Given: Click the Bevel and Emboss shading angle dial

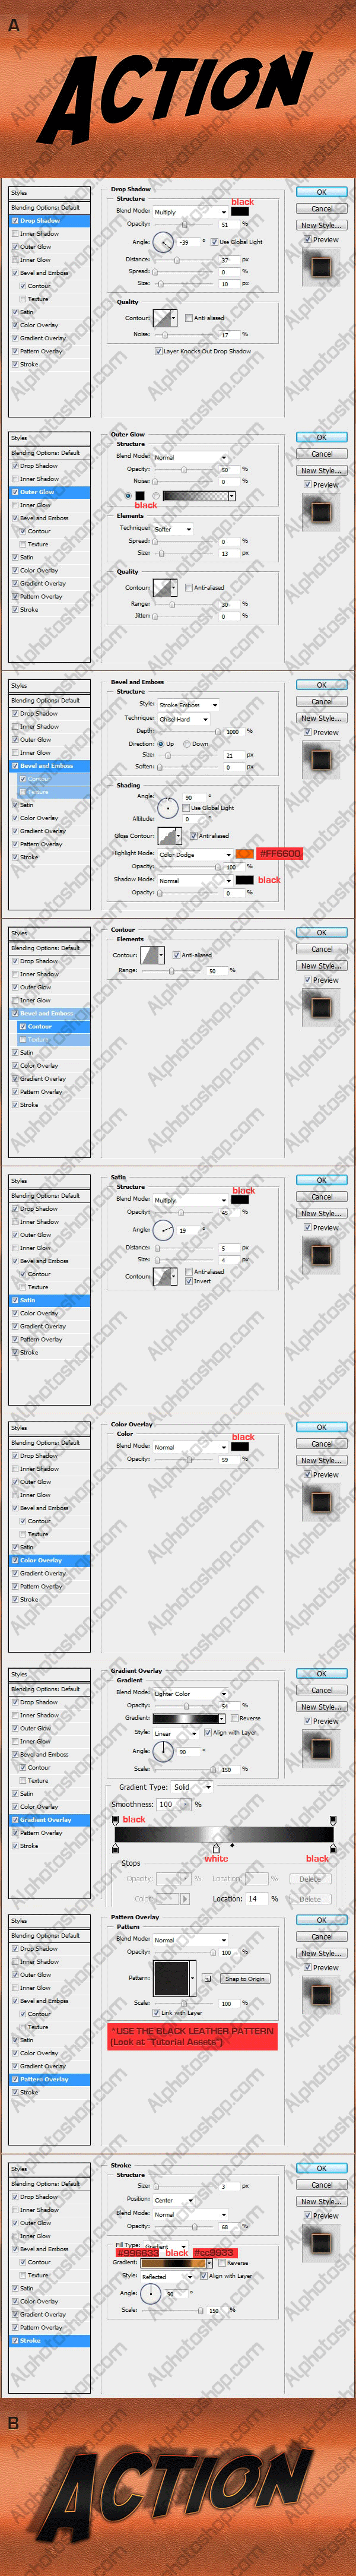Looking at the screenshot, I should (168, 807).
